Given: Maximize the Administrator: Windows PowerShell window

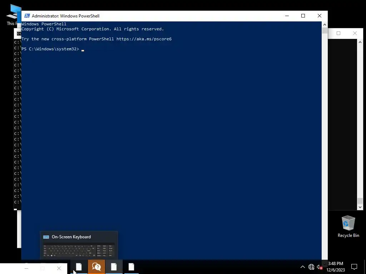Looking at the screenshot, I should pos(303,16).
